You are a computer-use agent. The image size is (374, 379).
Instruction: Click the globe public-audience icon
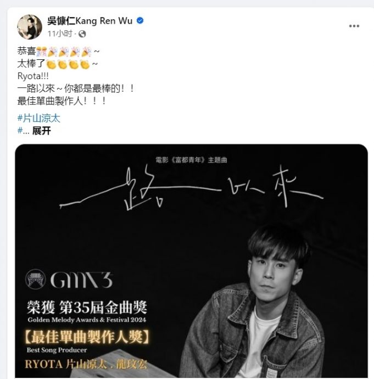point(82,34)
